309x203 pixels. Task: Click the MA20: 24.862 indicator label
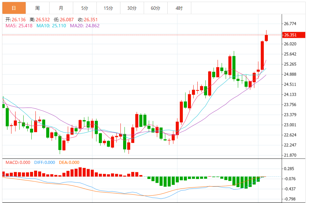point(85,26)
